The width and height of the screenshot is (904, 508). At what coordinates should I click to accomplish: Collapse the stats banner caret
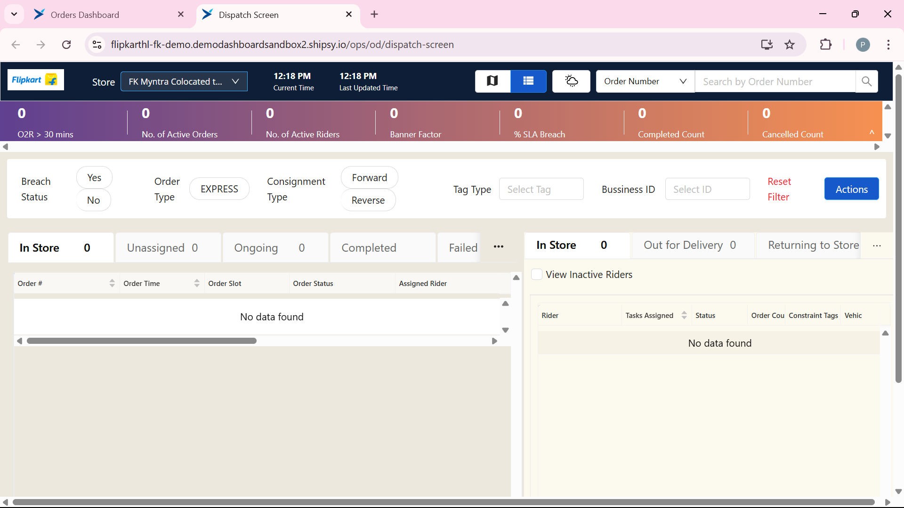[872, 133]
